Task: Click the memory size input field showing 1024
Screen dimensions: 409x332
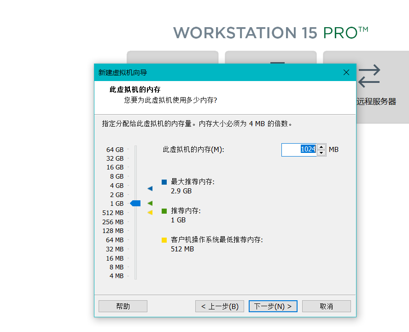Action: coord(299,150)
